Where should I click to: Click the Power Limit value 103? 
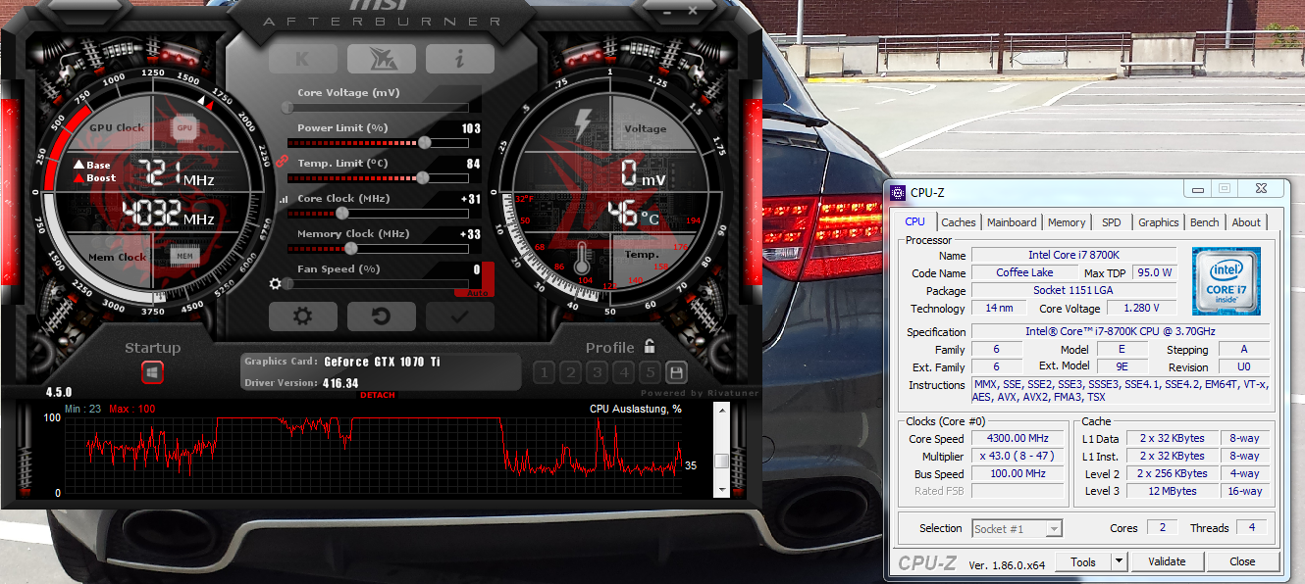(x=471, y=128)
